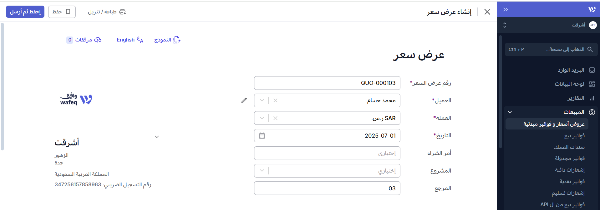600x210 pixels.
Task: Click the Save and Send button
Action: 25,12
